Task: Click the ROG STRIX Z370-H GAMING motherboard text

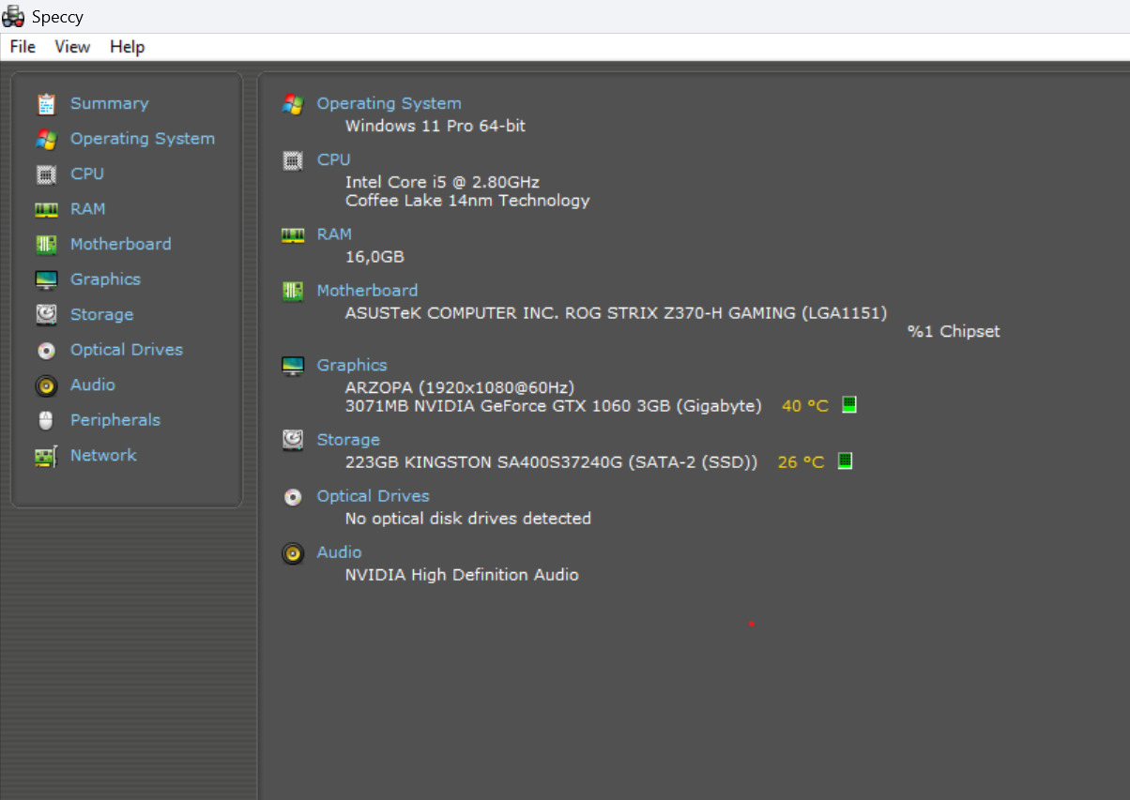Action: pyautogui.click(x=616, y=313)
